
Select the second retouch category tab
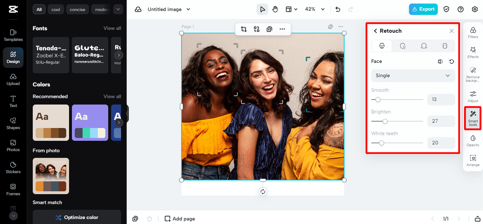pos(403,46)
